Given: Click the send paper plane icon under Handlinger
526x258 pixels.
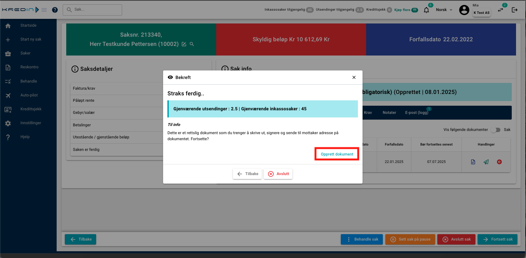Looking at the screenshot, I should 486,162.
